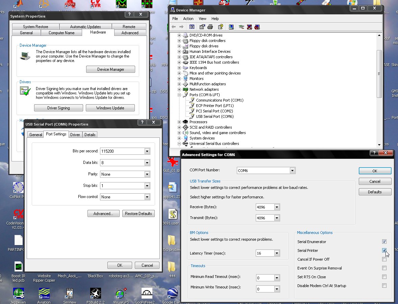Select USB Serial Port (COM6) in tree
The height and width of the screenshot is (304, 398).
[215, 116]
